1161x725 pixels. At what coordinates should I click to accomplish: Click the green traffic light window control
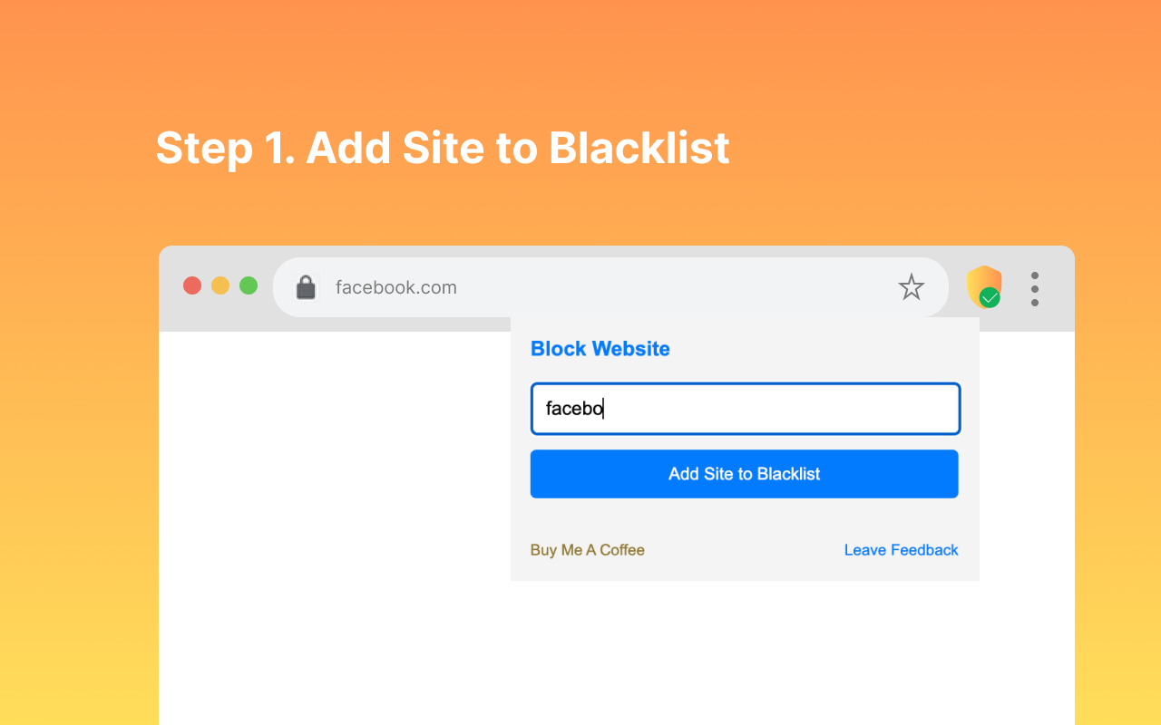[249, 285]
